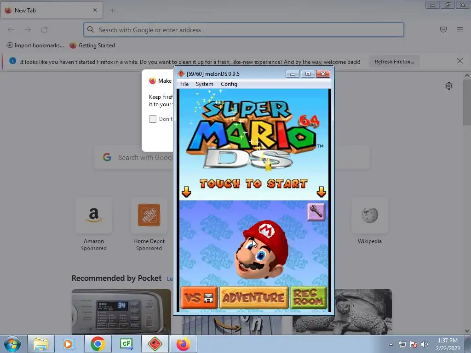Click Mario's face on the touch screen
Viewport: 471px width, 353px height.
(x=261, y=250)
